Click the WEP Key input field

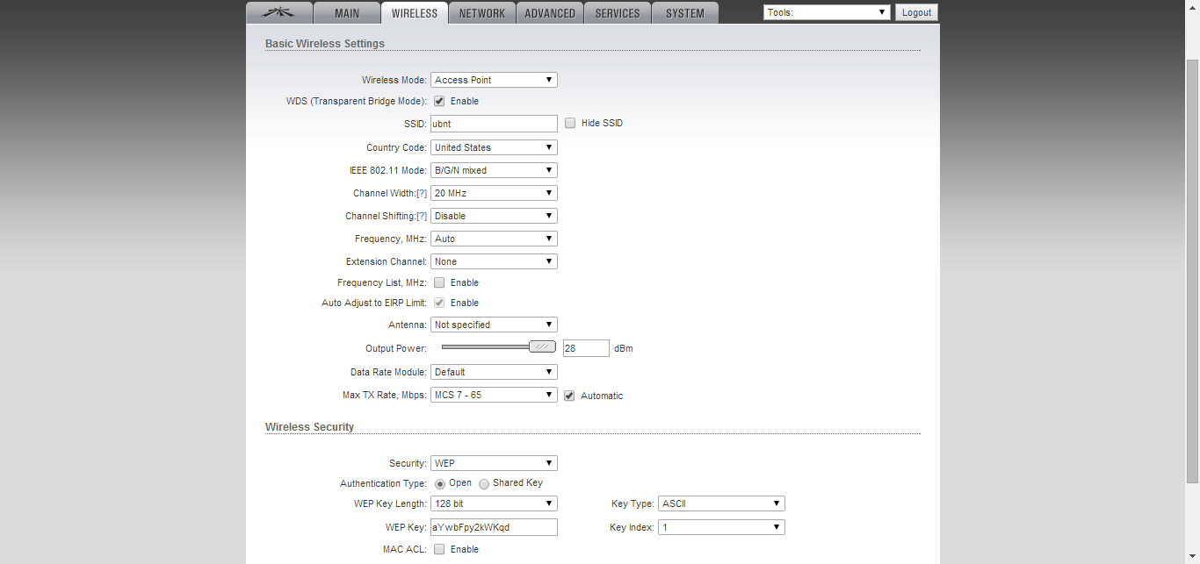pos(494,527)
